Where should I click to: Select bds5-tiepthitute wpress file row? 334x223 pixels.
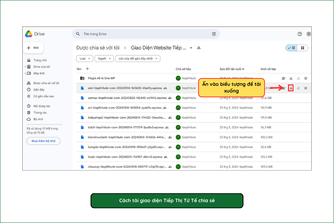click(x=194, y=127)
